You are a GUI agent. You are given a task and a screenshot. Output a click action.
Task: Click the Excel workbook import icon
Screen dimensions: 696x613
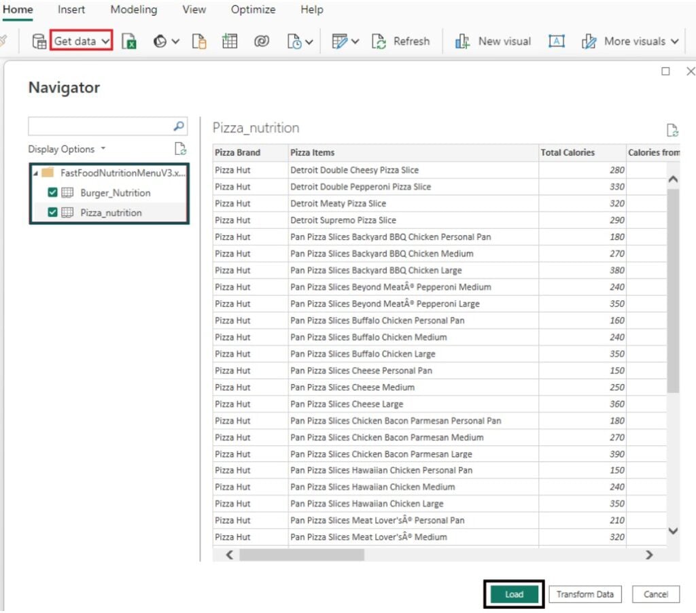click(128, 41)
